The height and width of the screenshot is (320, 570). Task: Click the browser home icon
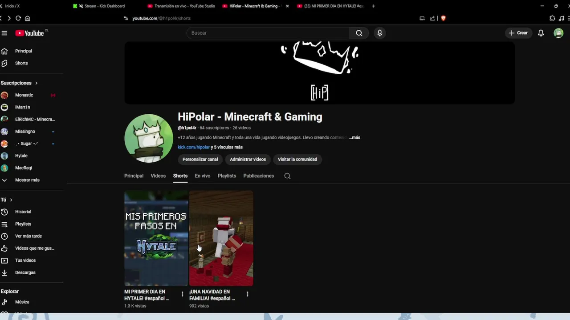click(x=28, y=18)
